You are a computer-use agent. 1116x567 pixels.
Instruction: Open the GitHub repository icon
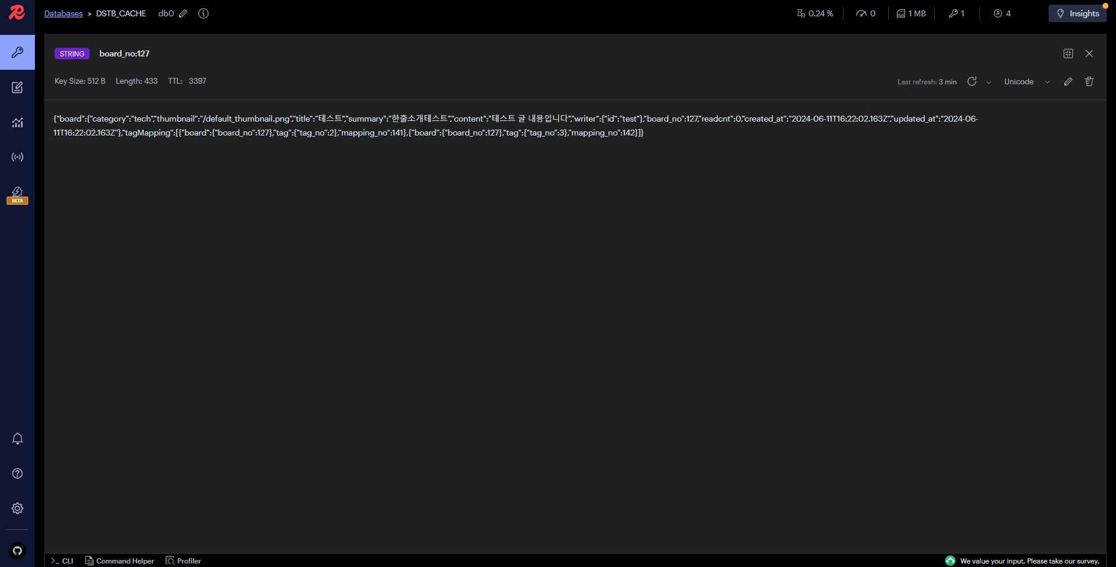point(17,550)
